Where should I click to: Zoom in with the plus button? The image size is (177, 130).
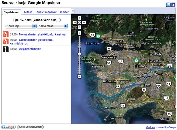click(79, 33)
